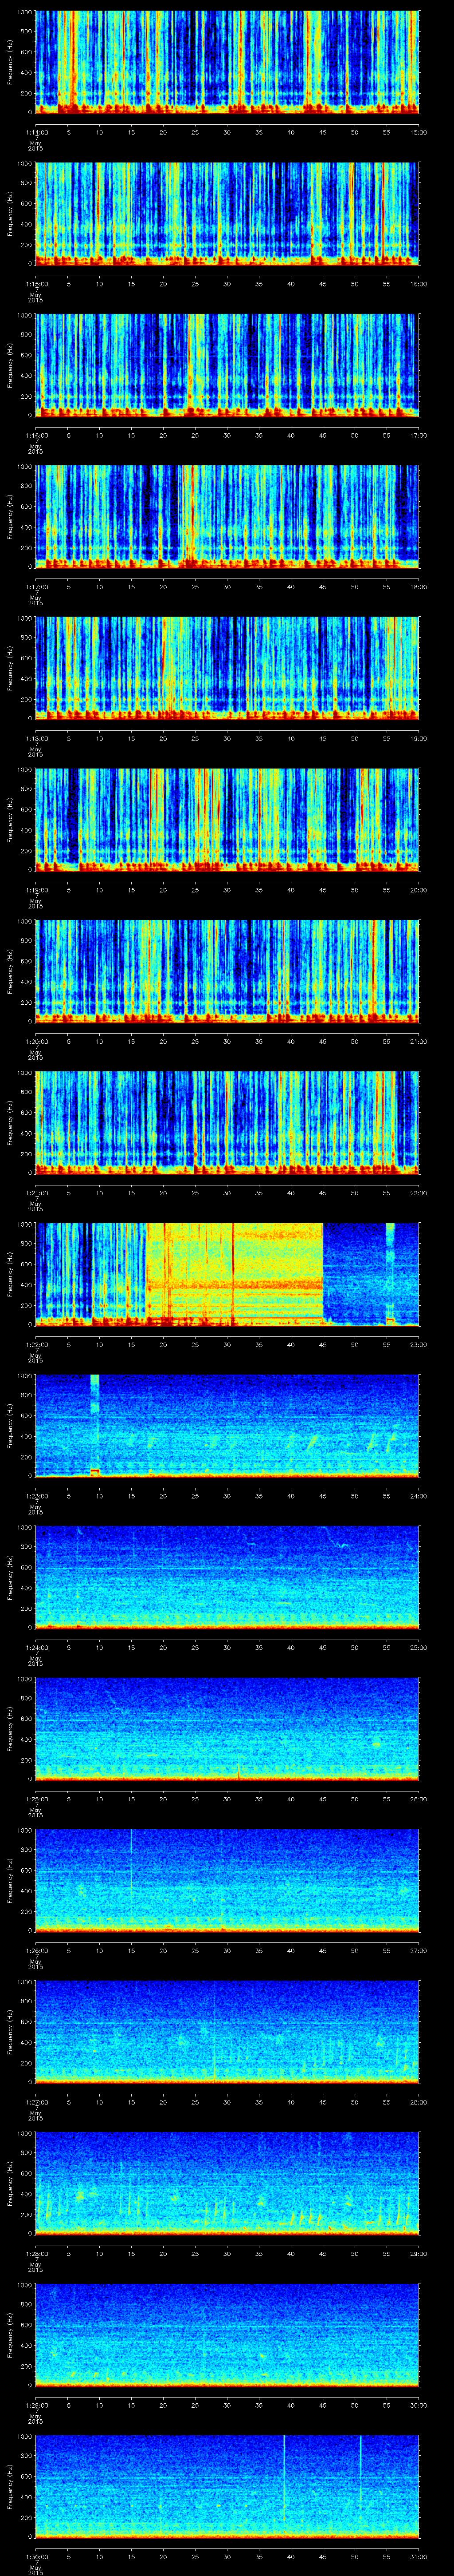Viewport: 454px width, 2576px height.
Task: Click the 45 seconds tick below the 1:22:00 panel
Action: click(x=323, y=1344)
